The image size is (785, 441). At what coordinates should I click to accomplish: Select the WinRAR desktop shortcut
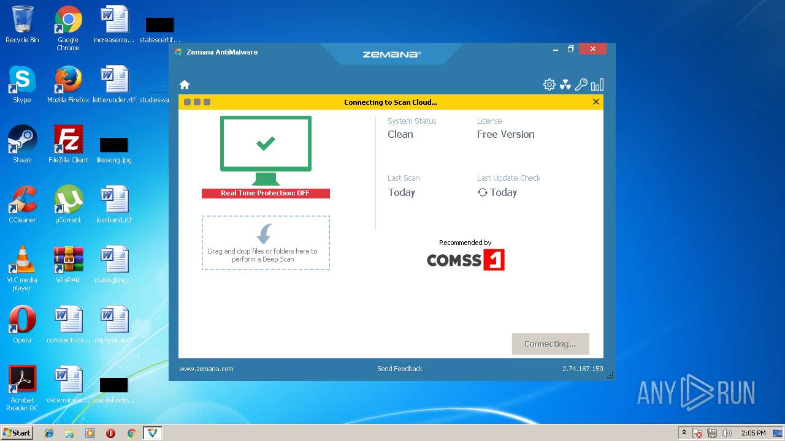[68, 265]
